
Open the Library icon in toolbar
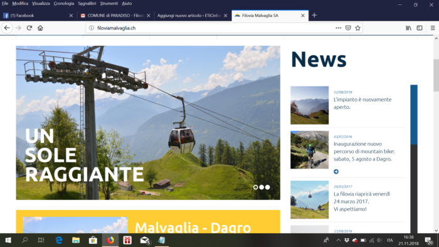408,28
